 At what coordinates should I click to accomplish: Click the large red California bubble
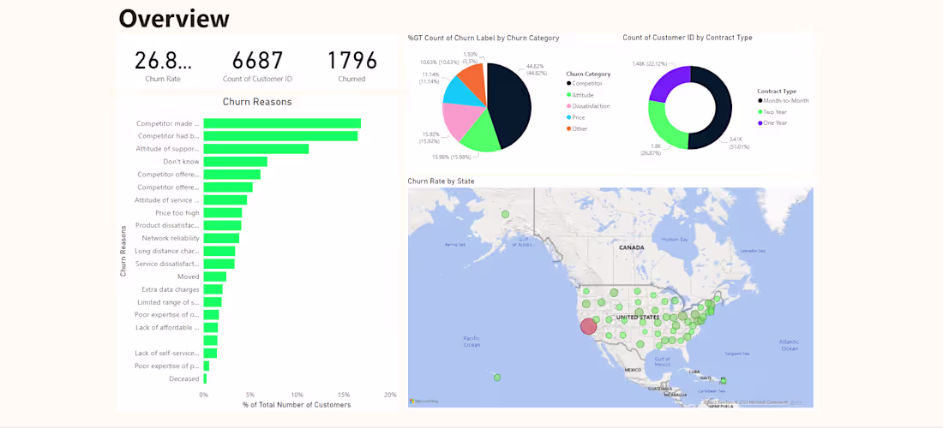point(588,326)
